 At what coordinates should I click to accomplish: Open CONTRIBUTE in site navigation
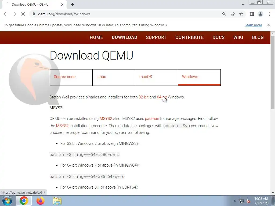coord(190,37)
